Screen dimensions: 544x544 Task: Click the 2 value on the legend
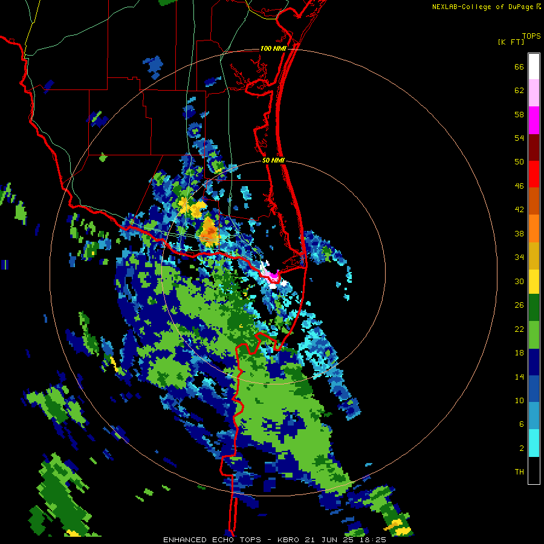(x=522, y=448)
